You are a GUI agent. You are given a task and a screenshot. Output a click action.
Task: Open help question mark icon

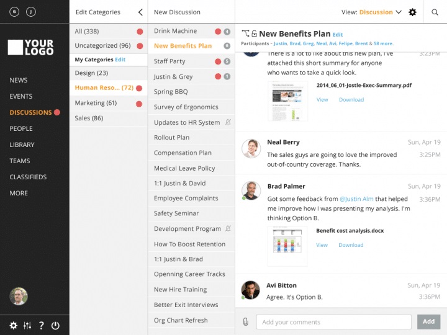(x=42, y=325)
